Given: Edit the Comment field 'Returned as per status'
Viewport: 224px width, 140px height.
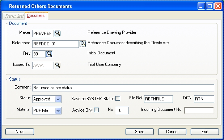Looking at the screenshot, I should (x=123, y=88).
